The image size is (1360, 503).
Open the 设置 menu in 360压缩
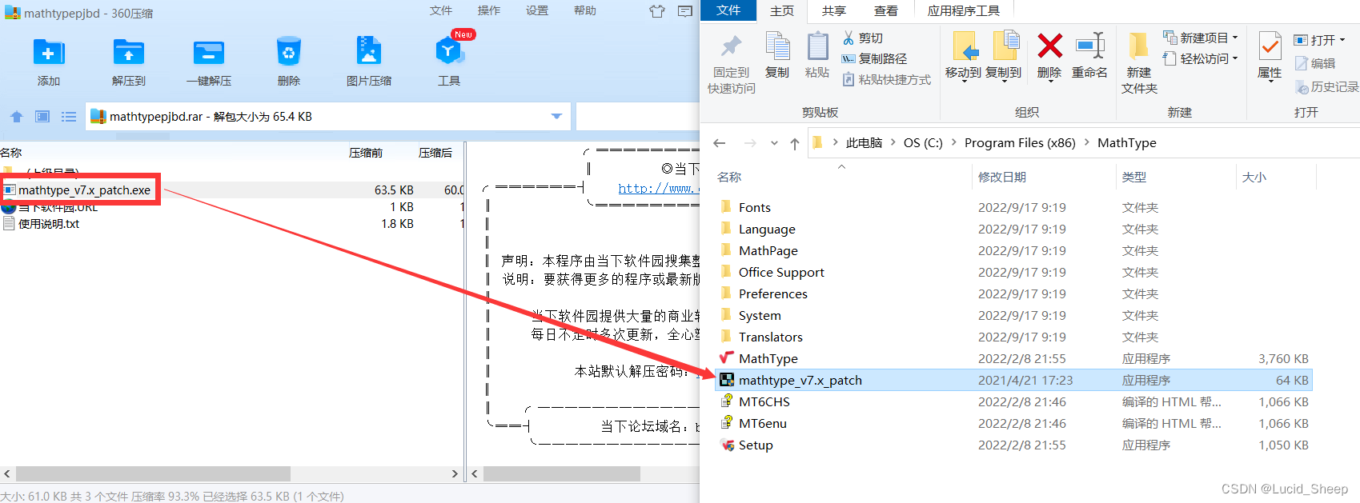pyautogui.click(x=537, y=10)
